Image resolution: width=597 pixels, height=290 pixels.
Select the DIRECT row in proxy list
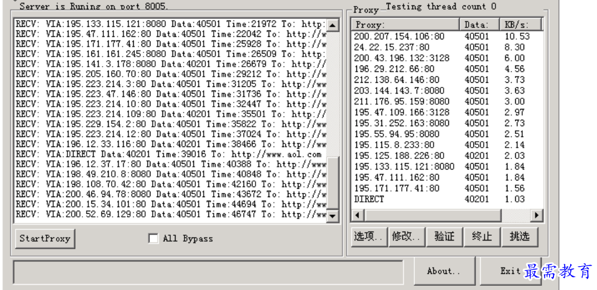pyautogui.click(x=447, y=199)
